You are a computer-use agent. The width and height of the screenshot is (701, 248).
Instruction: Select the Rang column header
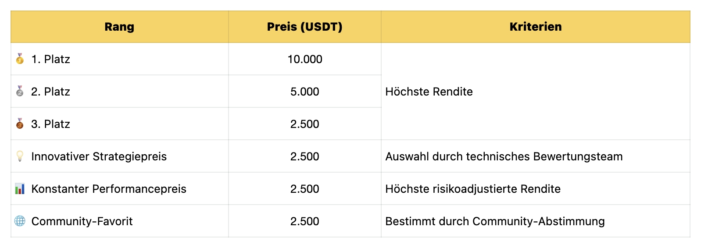pyautogui.click(x=119, y=27)
